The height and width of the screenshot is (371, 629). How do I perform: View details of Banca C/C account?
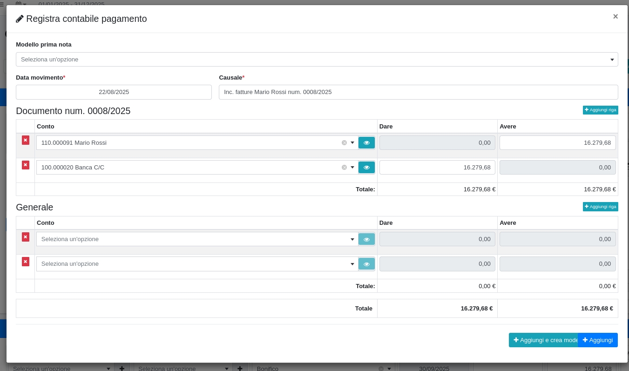point(366,168)
